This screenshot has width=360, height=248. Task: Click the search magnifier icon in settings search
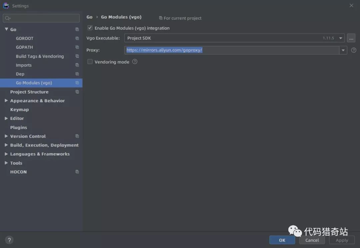click(8, 18)
